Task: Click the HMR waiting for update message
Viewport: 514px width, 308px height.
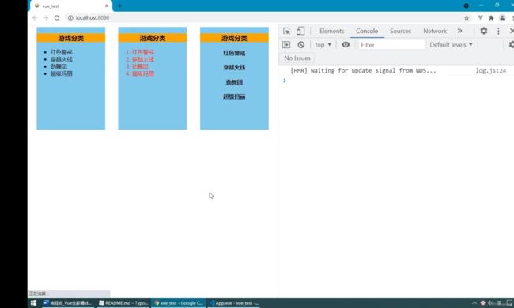Action: click(363, 71)
